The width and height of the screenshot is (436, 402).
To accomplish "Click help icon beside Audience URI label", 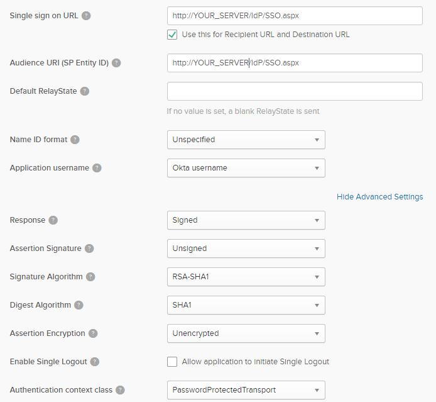I will tap(116, 63).
